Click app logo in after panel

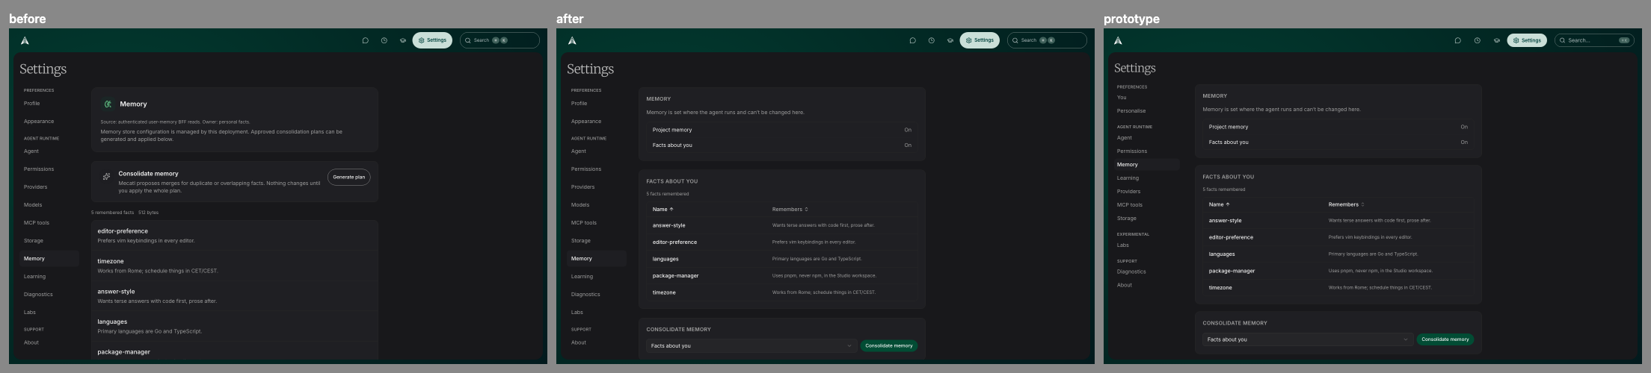[x=572, y=40]
